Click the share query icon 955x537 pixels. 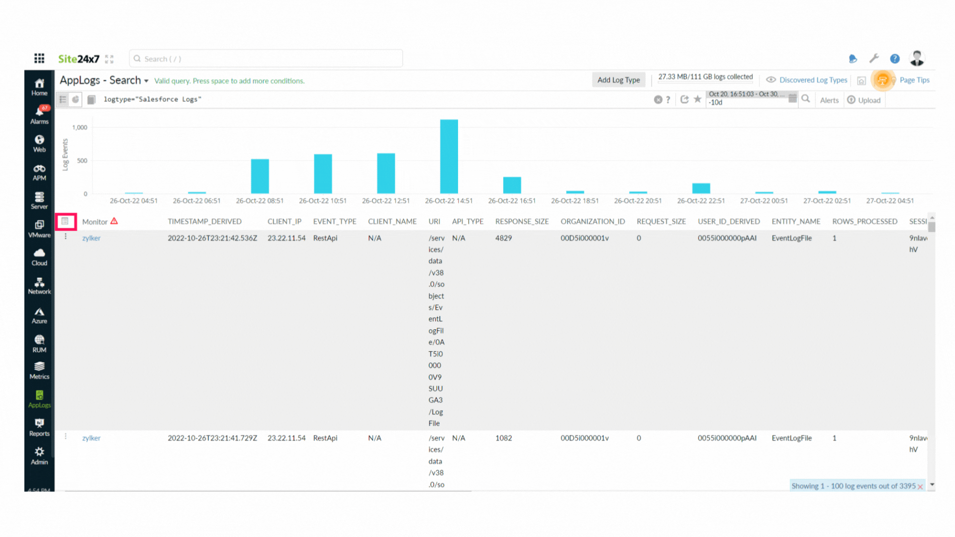(684, 99)
